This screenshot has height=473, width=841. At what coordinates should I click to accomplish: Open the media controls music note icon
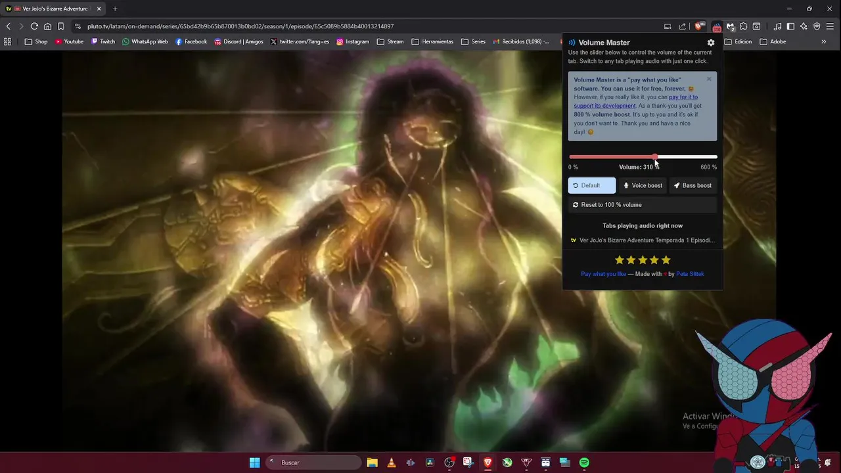[777, 26]
